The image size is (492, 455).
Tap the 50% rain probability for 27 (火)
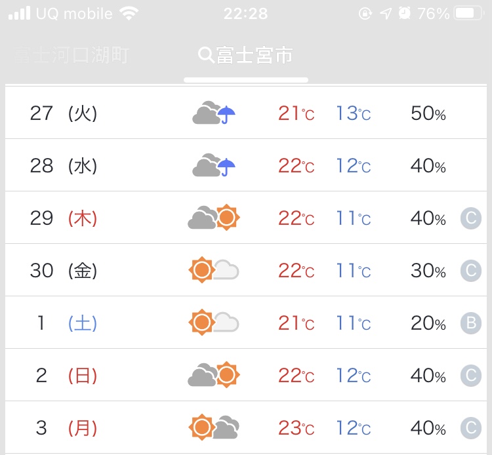tap(428, 113)
